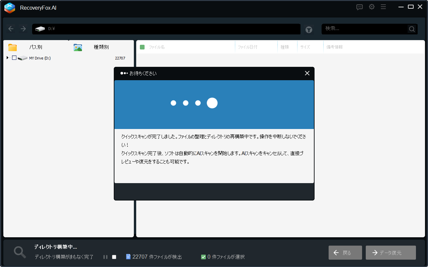Pause the scan with the pause icon
Image resolution: width=428 pixels, height=267 pixels.
click(105, 257)
